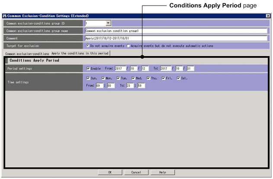Toggle the Sat. checkbox

pyautogui.click(x=179, y=78)
